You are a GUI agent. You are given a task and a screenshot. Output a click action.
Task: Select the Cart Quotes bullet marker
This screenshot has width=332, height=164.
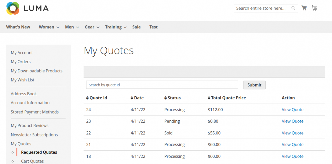click(x=13, y=161)
